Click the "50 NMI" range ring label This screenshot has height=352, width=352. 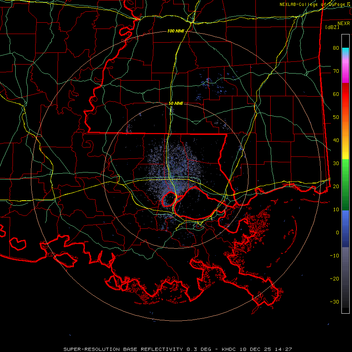176,103
